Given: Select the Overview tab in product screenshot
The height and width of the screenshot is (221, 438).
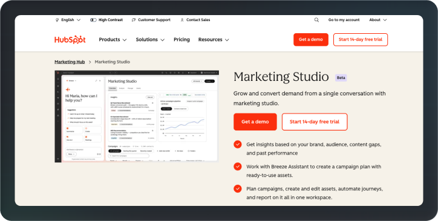Looking at the screenshot, I should [x=113, y=88].
